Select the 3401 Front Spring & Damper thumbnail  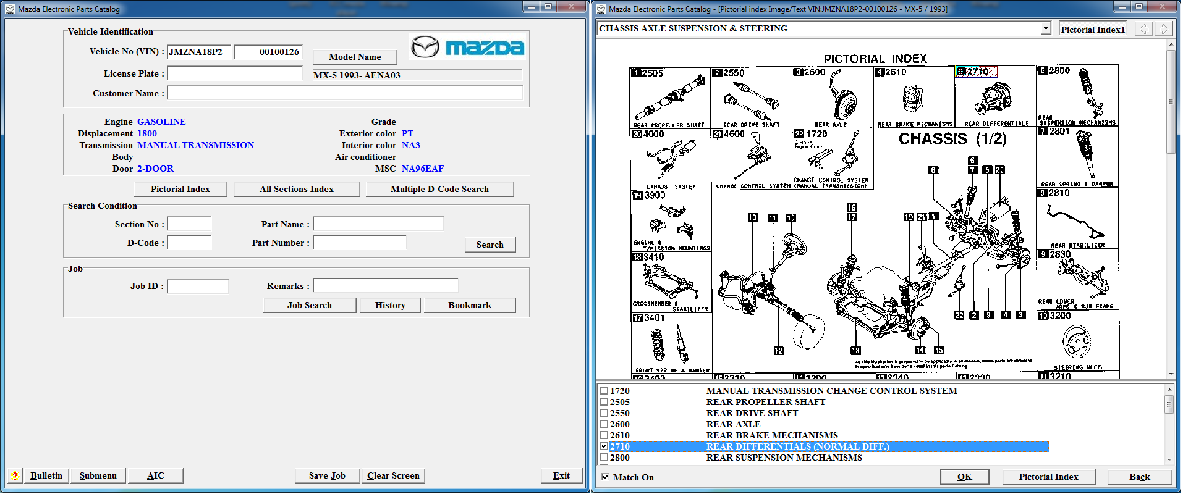(671, 343)
